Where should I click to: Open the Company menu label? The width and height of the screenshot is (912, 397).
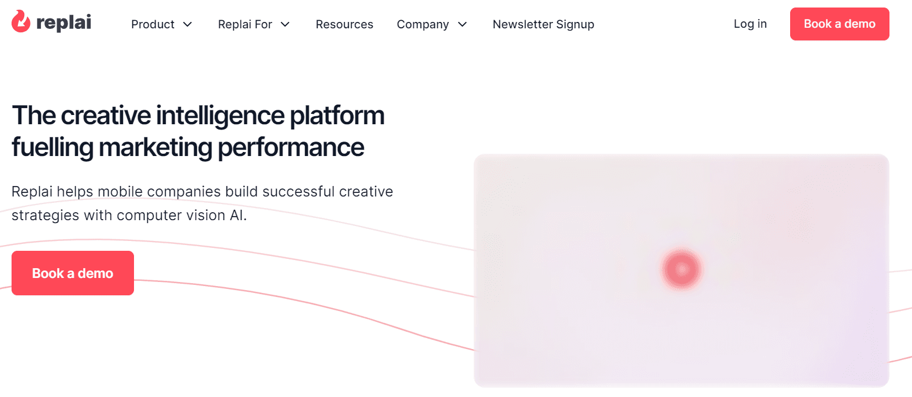(423, 24)
